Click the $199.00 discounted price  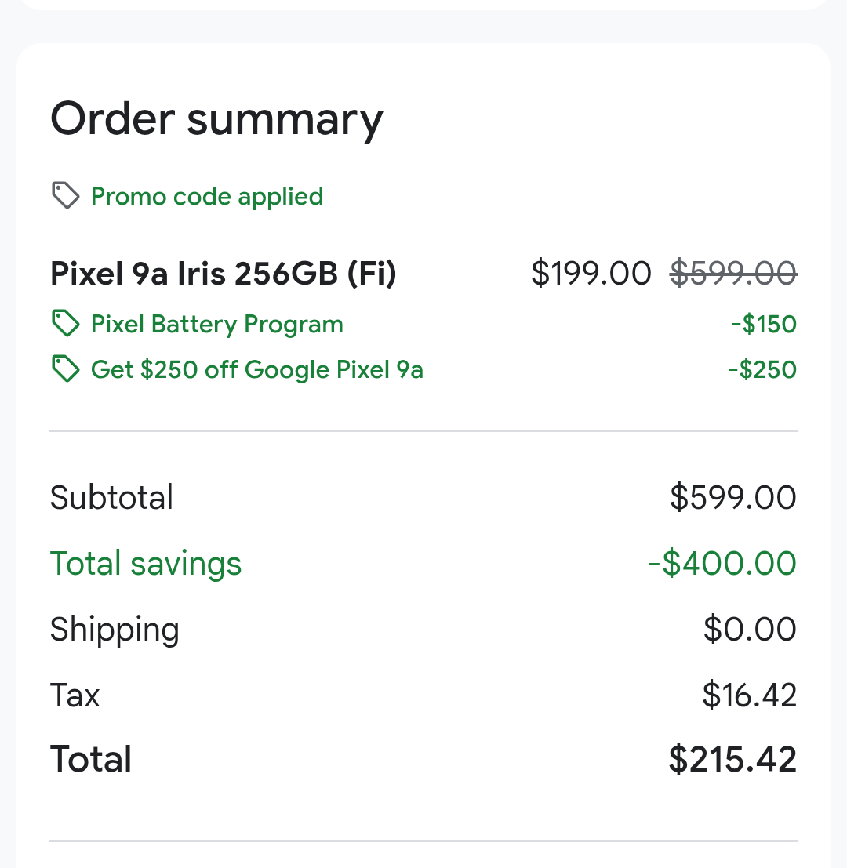tap(591, 274)
